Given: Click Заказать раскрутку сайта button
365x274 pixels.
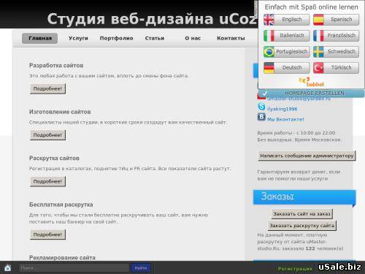Looking at the screenshot, I should pos(302,226).
